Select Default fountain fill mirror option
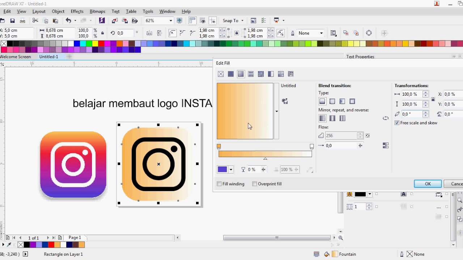This screenshot has width=463, height=260. coord(322,118)
